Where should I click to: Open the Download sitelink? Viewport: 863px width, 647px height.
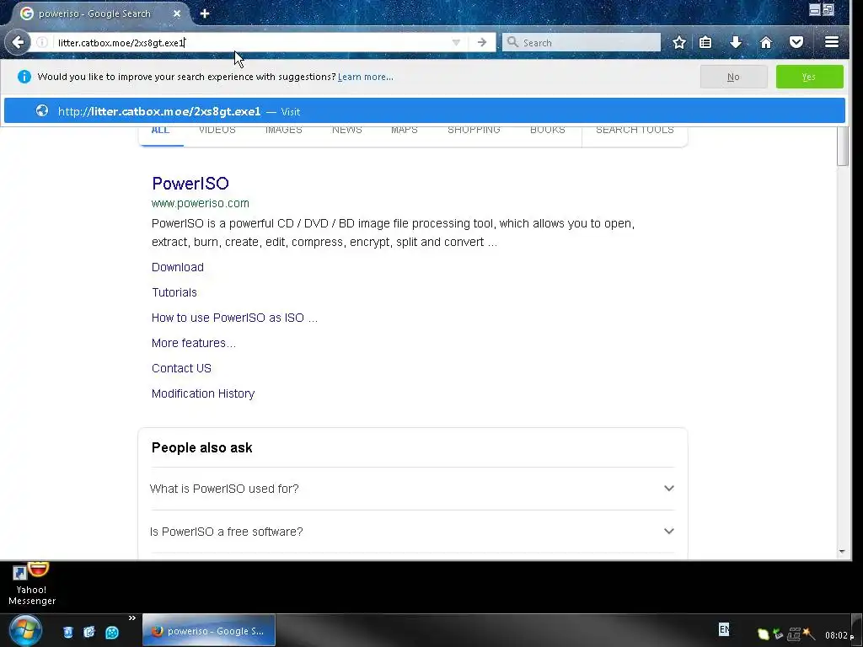(x=178, y=267)
